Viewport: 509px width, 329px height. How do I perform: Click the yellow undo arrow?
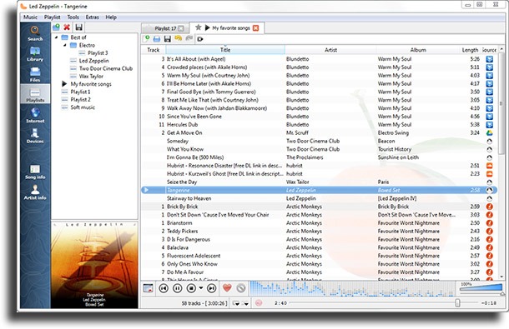[179, 39]
